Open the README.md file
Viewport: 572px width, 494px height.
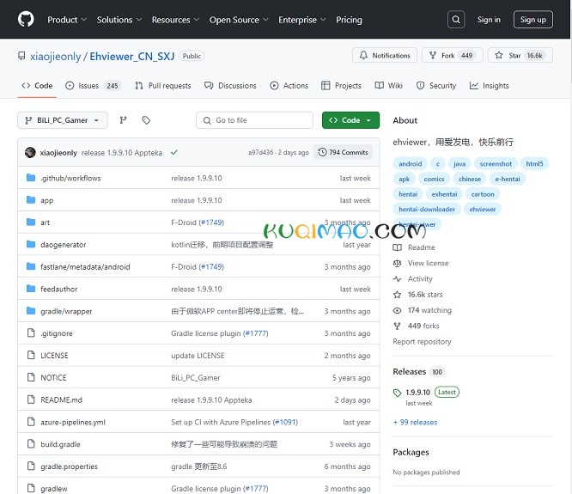(x=61, y=399)
